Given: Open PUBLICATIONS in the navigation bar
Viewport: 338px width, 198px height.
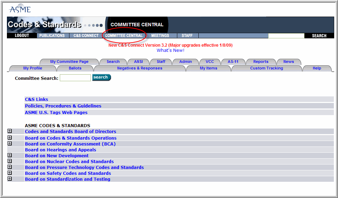Looking at the screenshot, I should pyautogui.click(x=52, y=36).
